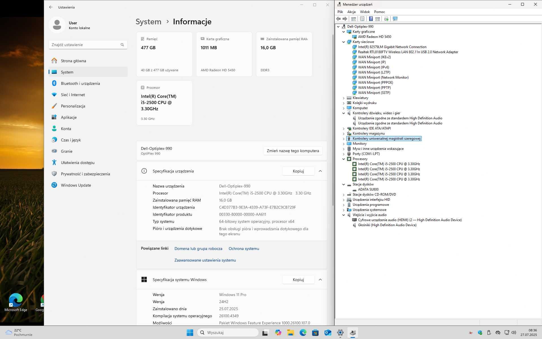The height and width of the screenshot is (339, 542).
Task: Go back using the Settings back arrow
Action: click(51, 7)
